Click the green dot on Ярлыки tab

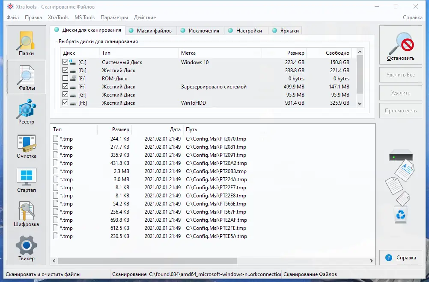tap(274, 31)
